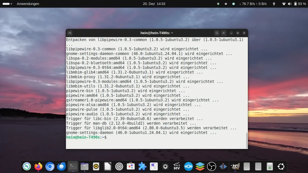This screenshot has height=173, width=308.
Task: Launch Firefox from the dock
Action: click(38, 166)
